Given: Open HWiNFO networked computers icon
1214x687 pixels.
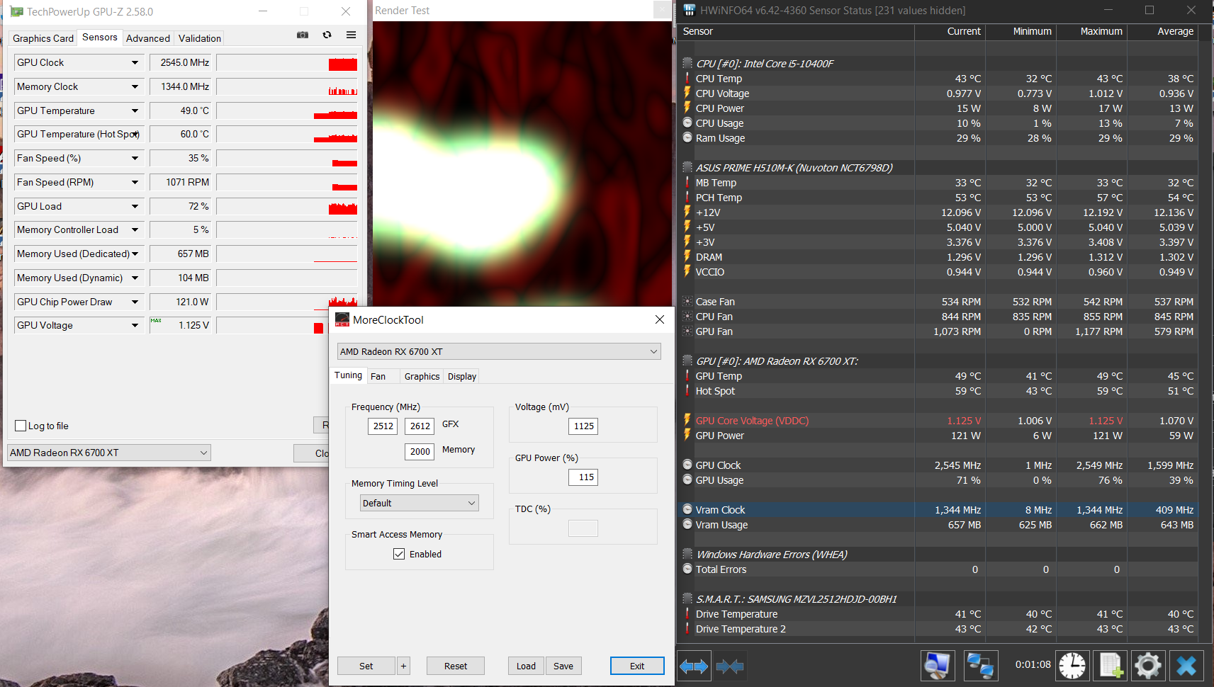Looking at the screenshot, I should pos(981,666).
